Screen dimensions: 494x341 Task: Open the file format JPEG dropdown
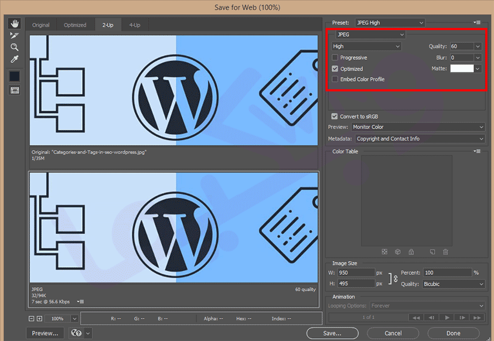tap(370, 34)
